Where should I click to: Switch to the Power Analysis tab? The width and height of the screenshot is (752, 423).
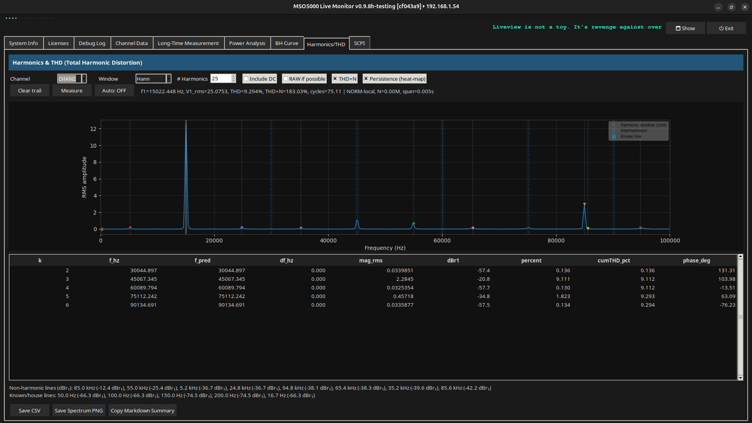tap(247, 43)
